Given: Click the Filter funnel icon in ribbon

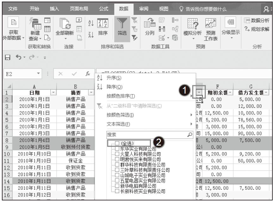Looking at the screenshot, I should 122,24.
